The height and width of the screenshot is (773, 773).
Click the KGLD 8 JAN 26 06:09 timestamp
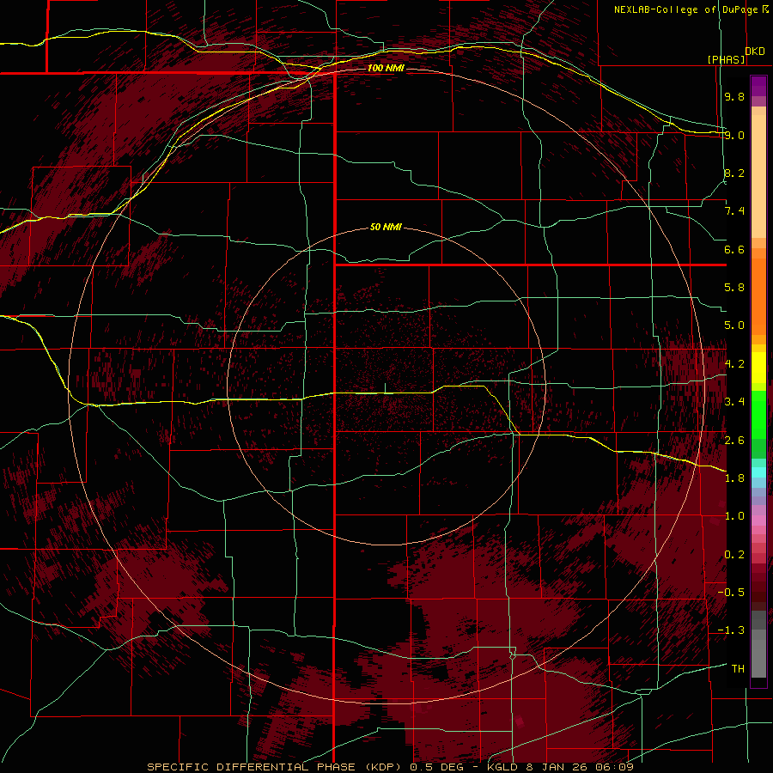[560, 767]
